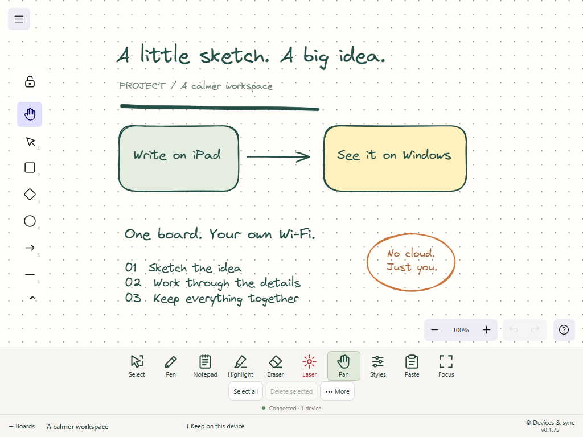
Task: Open the Styles panel
Action: click(x=378, y=366)
